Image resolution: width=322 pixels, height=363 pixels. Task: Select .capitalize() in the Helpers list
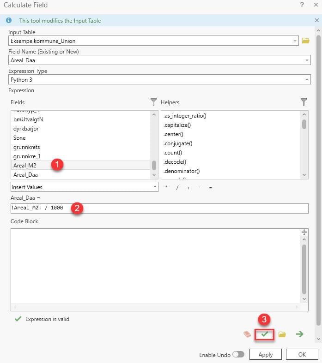(x=177, y=125)
